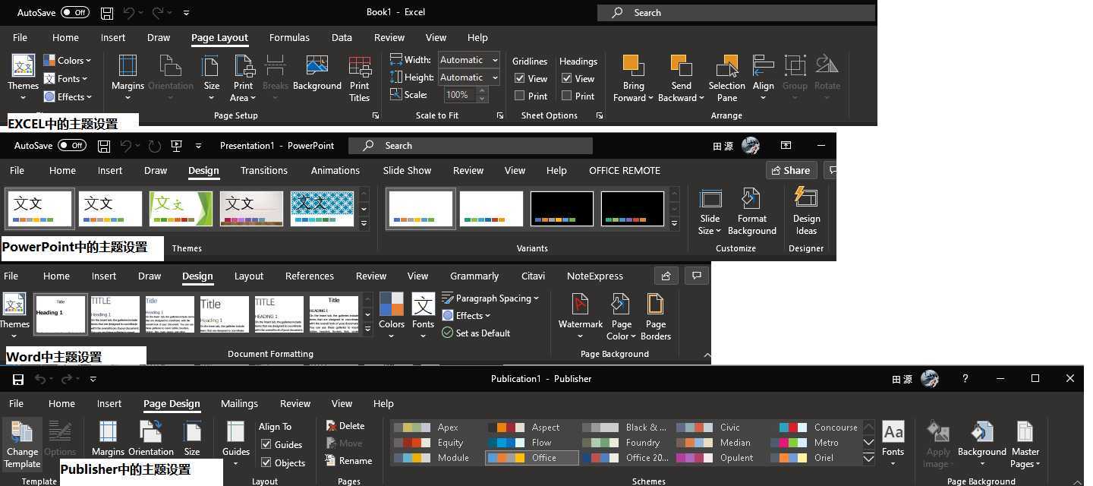Click Excel Background picture icon

click(x=317, y=65)
